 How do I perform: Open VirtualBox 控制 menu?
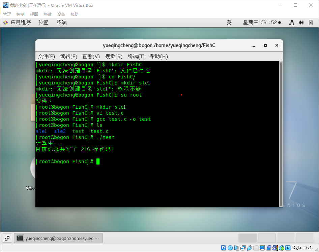(x=20, y=14)
